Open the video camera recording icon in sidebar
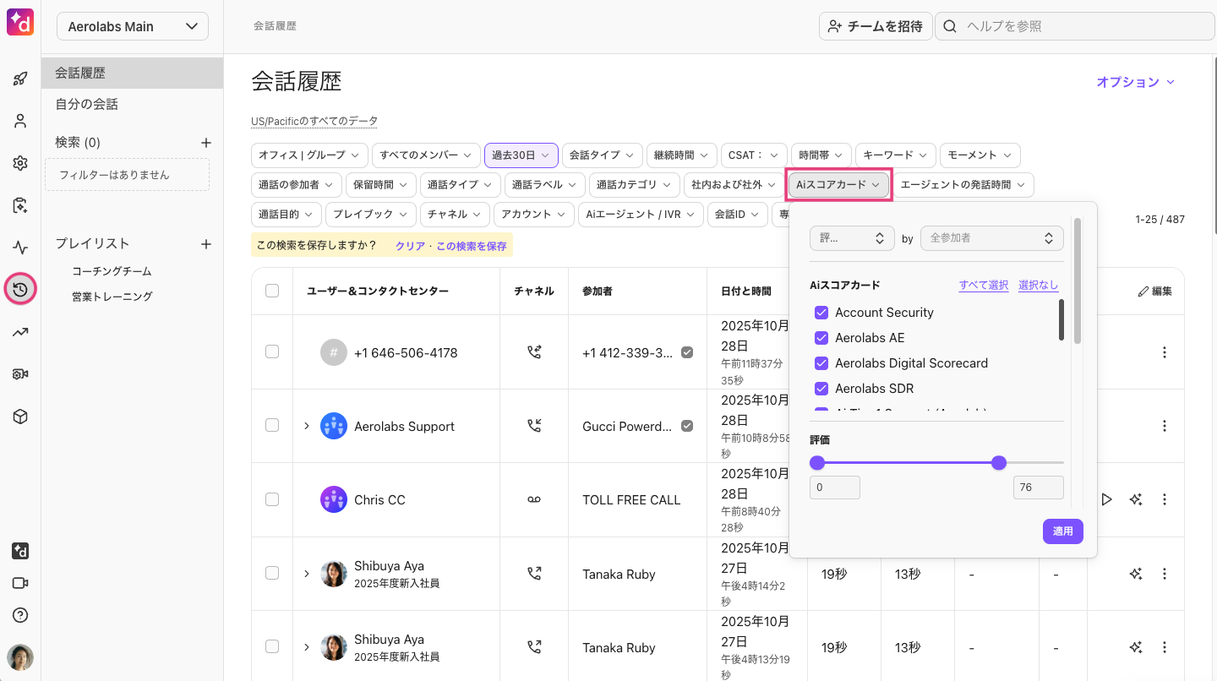The image size is (1217, 681). coord(20,374)
